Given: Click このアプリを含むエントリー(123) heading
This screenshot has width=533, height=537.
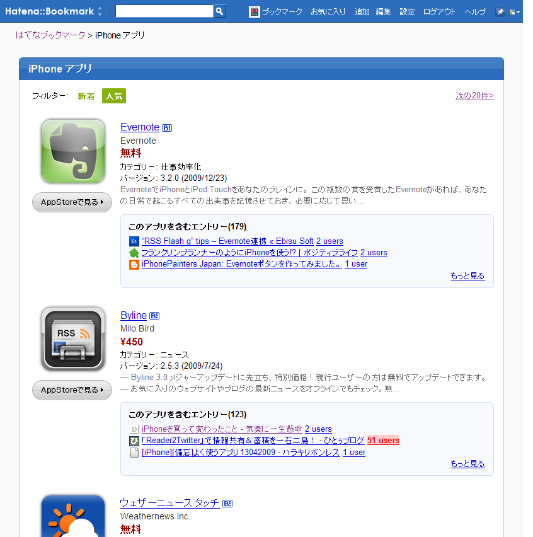Looking at the screenshot, I should (x=187, y=415).
